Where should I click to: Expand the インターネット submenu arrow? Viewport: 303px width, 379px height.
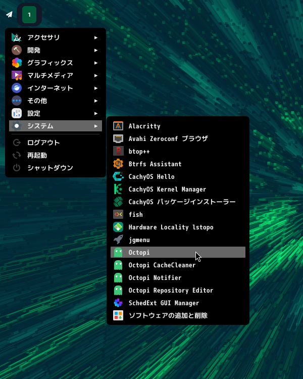(96, 88)
